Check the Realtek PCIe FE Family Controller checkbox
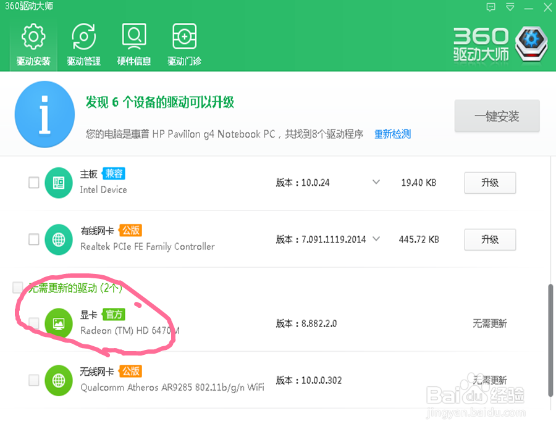 click(x=33, y=239)
